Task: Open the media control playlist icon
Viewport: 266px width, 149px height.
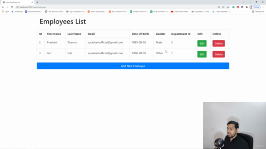Action: coord(242,7)
